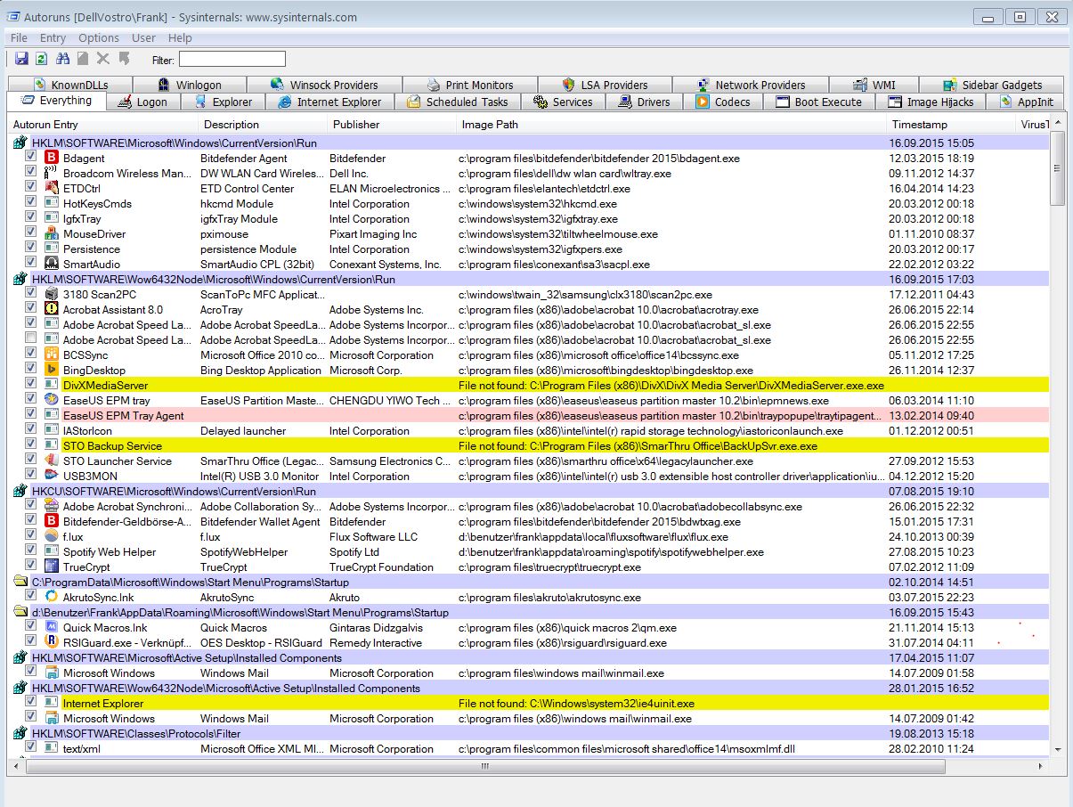Open the File menu
1073x807 pixels.
click(19, 38)
